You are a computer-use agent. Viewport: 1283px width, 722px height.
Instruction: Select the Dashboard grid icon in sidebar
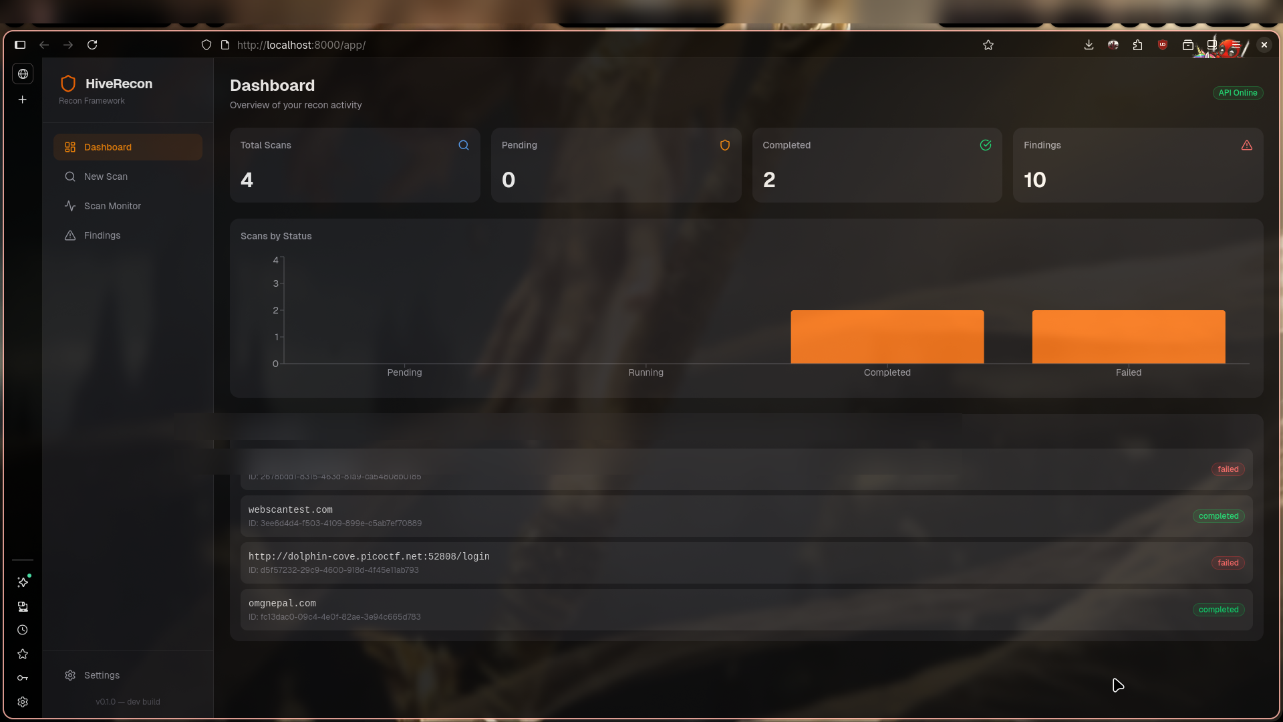pyautogui.click(x=70, y=147)
